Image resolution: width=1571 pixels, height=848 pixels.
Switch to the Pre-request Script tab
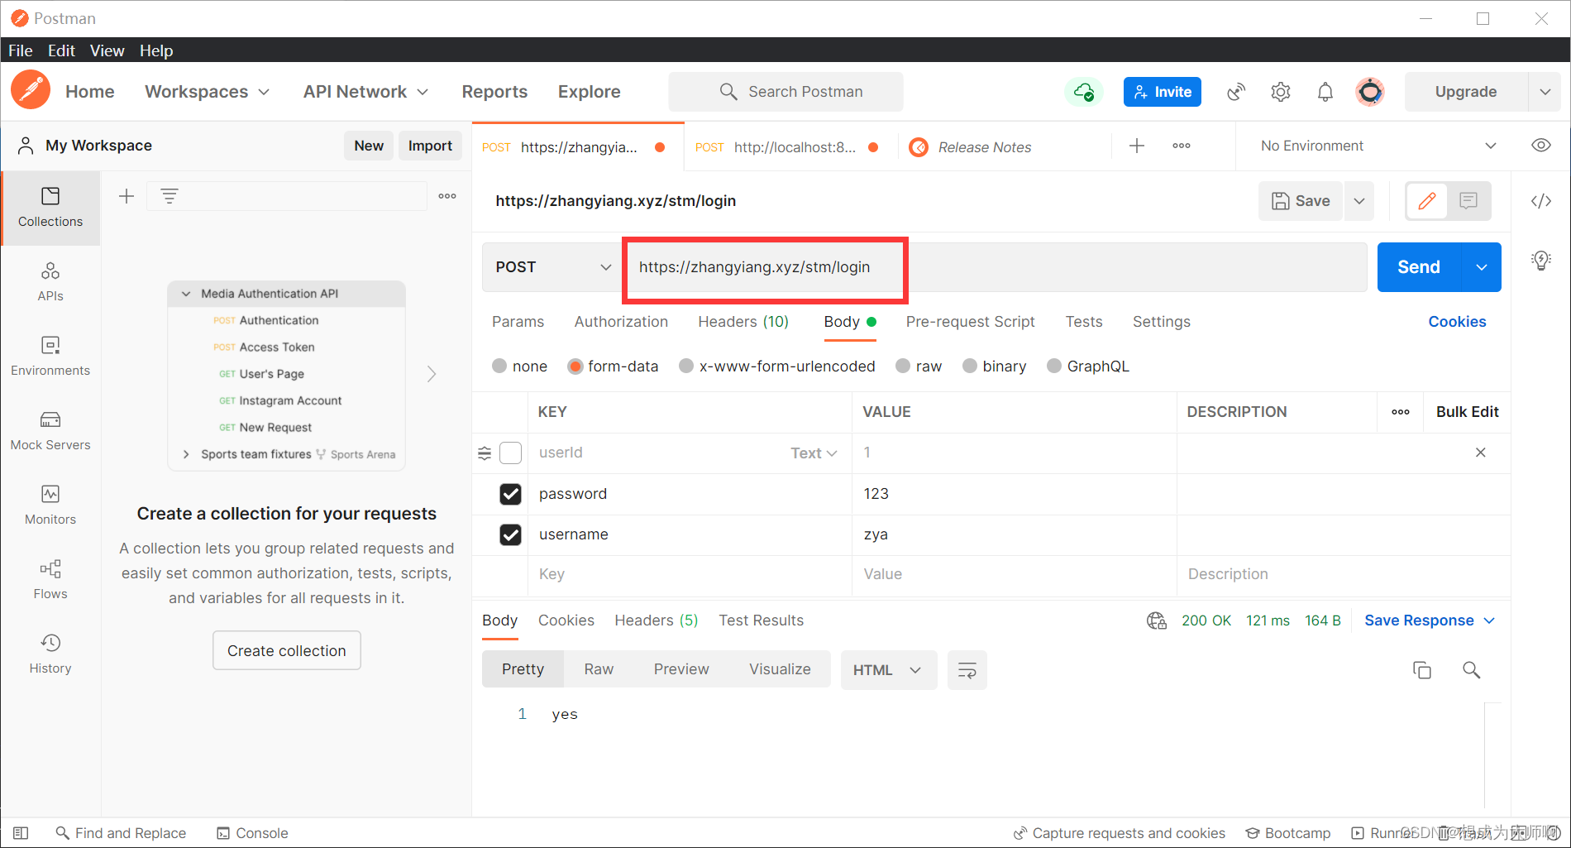(x=970, y=322)
